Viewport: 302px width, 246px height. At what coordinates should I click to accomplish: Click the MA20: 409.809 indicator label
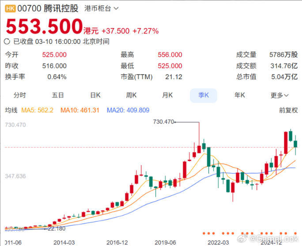click(x=128, y=110)
